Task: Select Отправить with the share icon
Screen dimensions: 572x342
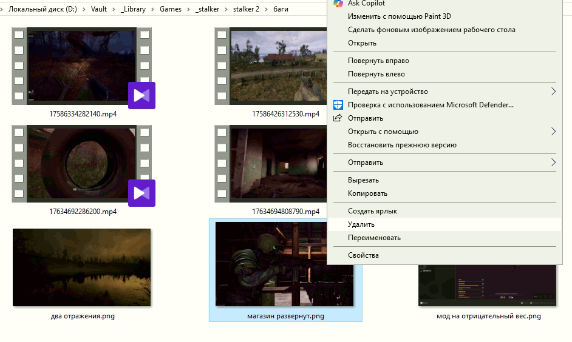Action: tap(444, 118)
